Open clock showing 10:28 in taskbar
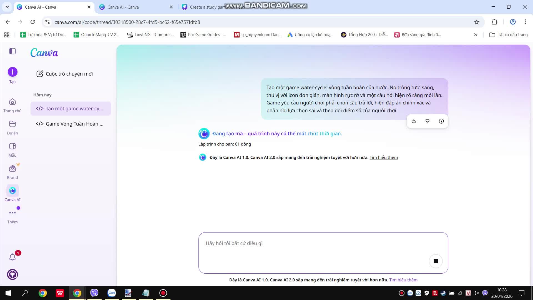533x300 pixels. click(502, 293)
